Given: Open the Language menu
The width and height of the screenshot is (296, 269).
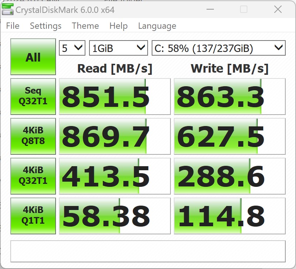Looking at the screenshot, I should [x=157, y=26].
